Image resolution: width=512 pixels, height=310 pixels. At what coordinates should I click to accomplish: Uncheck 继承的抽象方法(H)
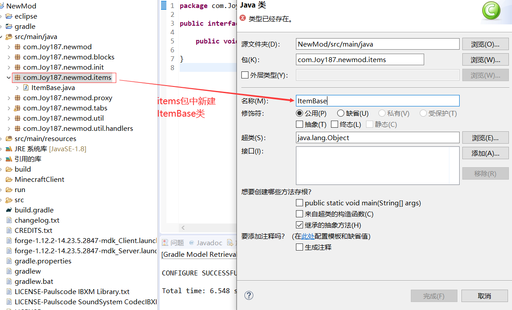click(x=299, y=224)
